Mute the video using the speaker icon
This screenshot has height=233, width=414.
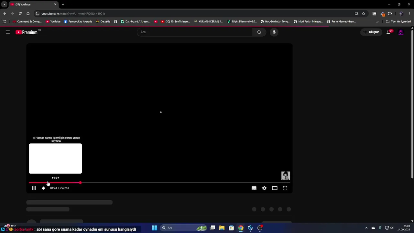(x=43, y=188)
